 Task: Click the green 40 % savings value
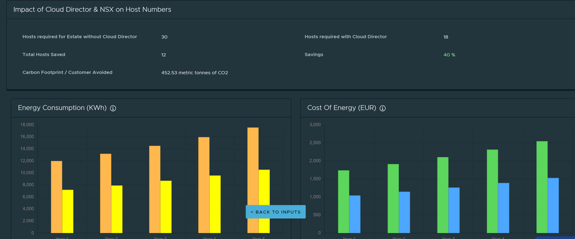tap(449, 55)
